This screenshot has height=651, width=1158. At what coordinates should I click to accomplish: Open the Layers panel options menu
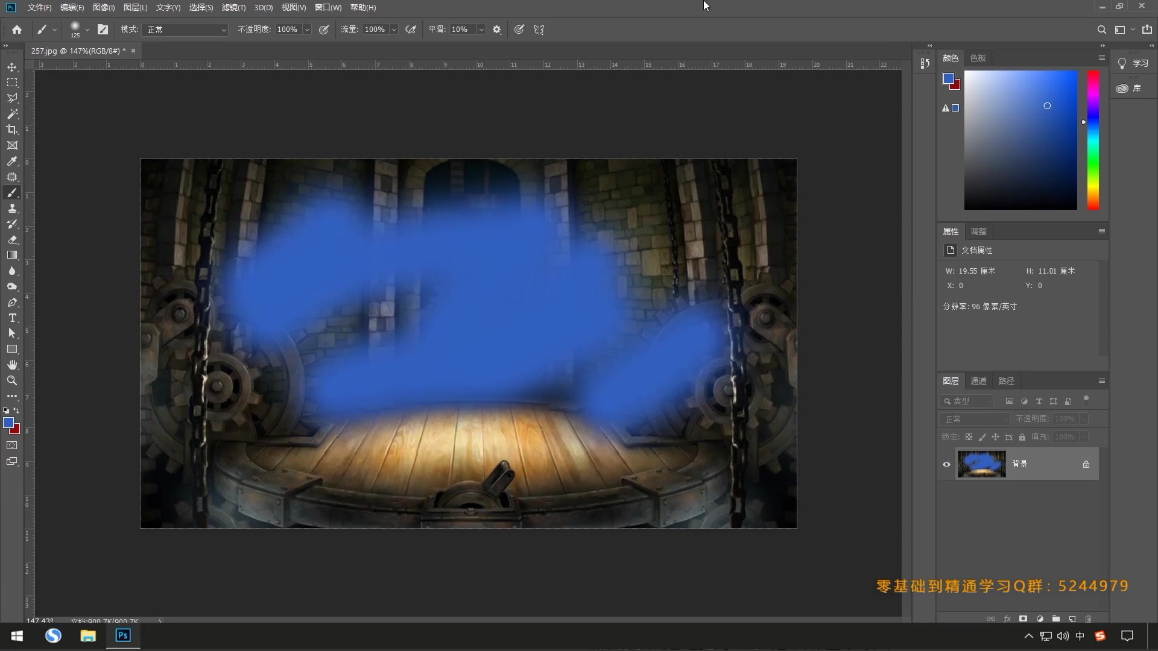[x=1102, y=381]
